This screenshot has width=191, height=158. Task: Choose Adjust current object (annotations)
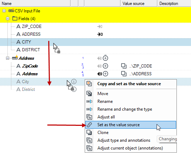click(131, 148)
